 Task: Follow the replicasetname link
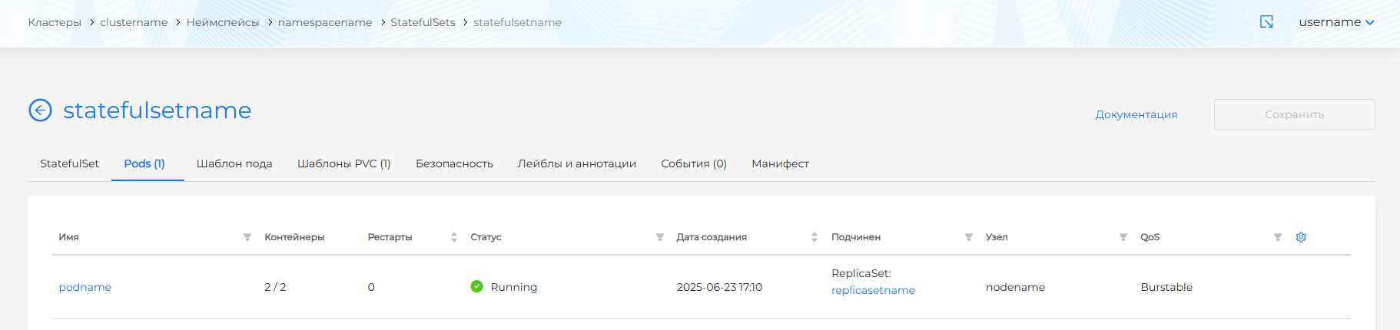point(873,290)
